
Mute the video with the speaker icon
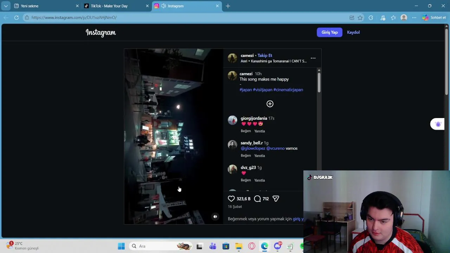pos(215,216)
